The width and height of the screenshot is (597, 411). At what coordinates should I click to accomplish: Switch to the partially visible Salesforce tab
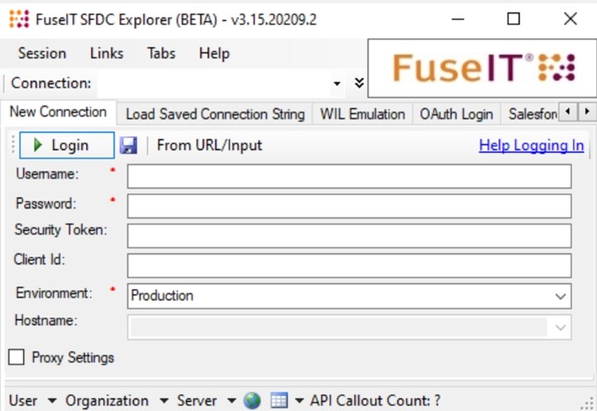coord(531,114)
